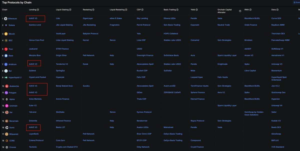Open the VVS Standard link
This screenshot has height=151, width=300.
pyautogui.click(x=278, y=147)
